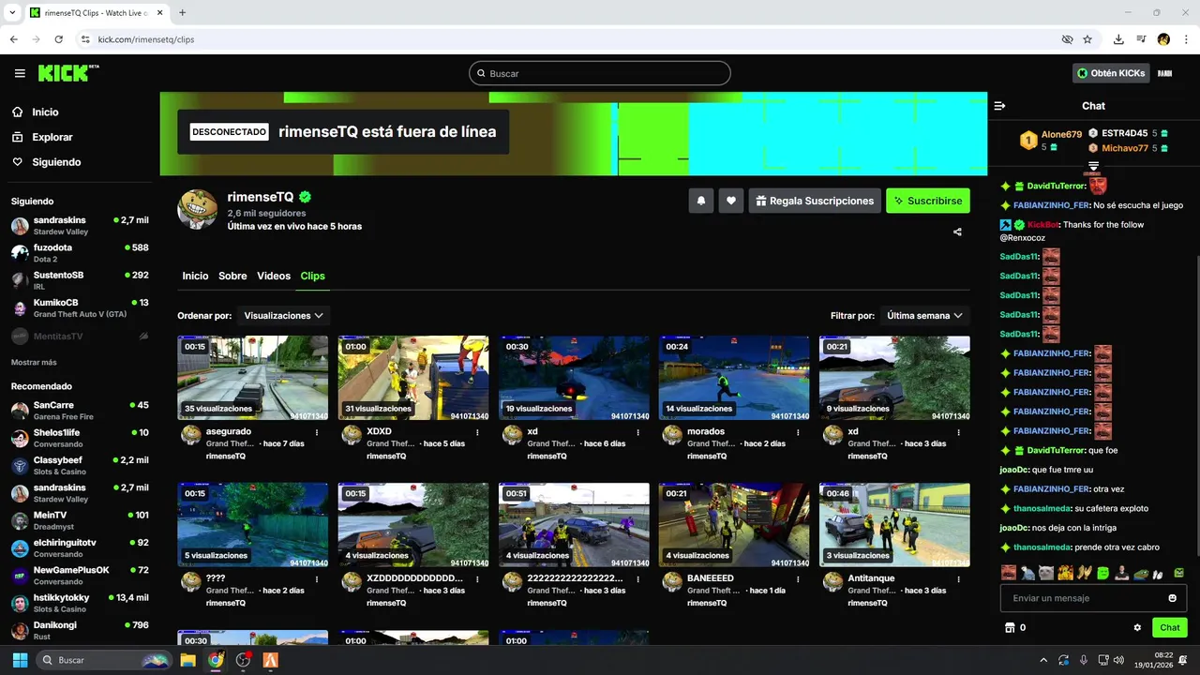Viewport: 1200px width, 675px height.
Task: Open Chrome three-dot menu
Action: tap(1186, 39)
